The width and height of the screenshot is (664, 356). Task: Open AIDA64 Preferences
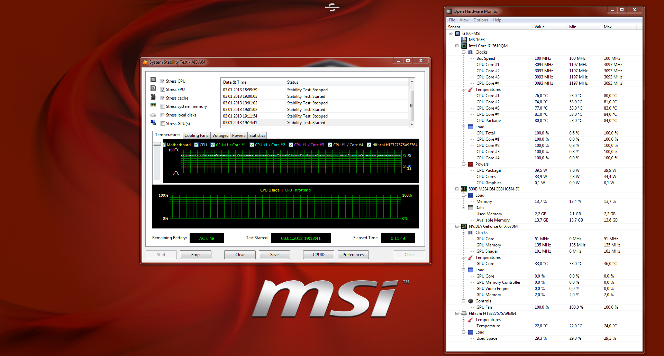click(x=353, y=255)
